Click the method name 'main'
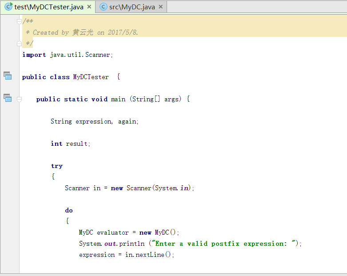The image size is (347, 276). [118, 99]
